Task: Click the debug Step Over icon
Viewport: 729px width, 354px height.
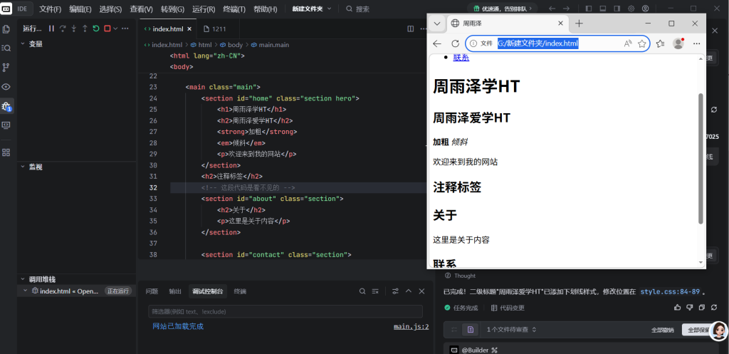Action: click(x=63, y=28)
